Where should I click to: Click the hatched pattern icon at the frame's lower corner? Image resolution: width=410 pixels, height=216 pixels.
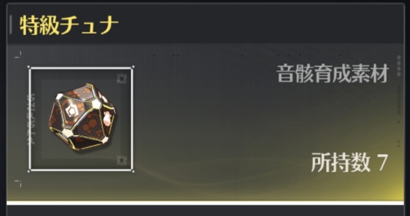(122, 160)
